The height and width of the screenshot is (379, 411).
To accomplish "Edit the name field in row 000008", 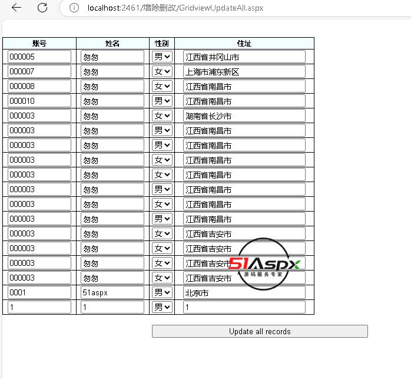I will (112, 86).
